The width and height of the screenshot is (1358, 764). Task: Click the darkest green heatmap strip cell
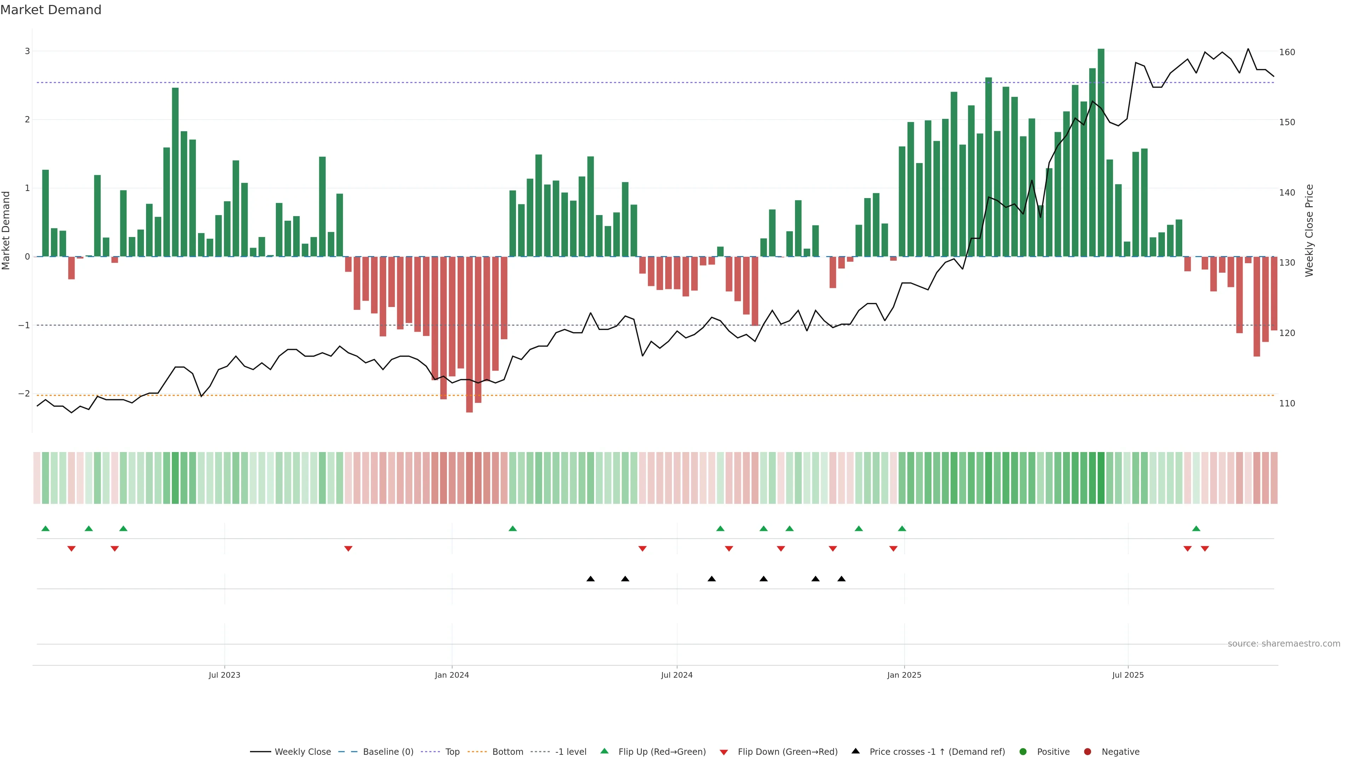pos(1101,478)
